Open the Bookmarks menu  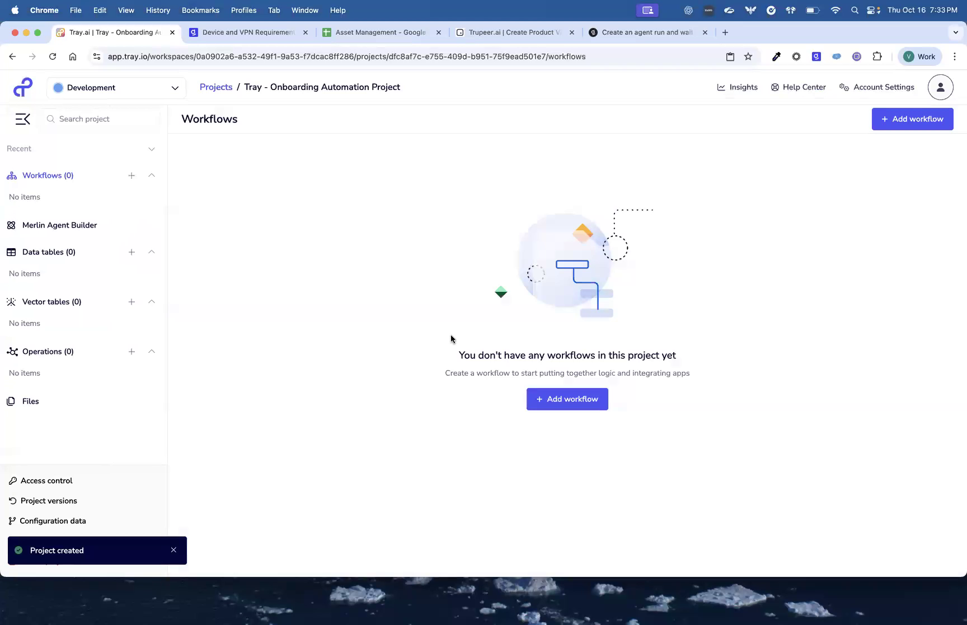pyautogui.click(x=200, y=10)
